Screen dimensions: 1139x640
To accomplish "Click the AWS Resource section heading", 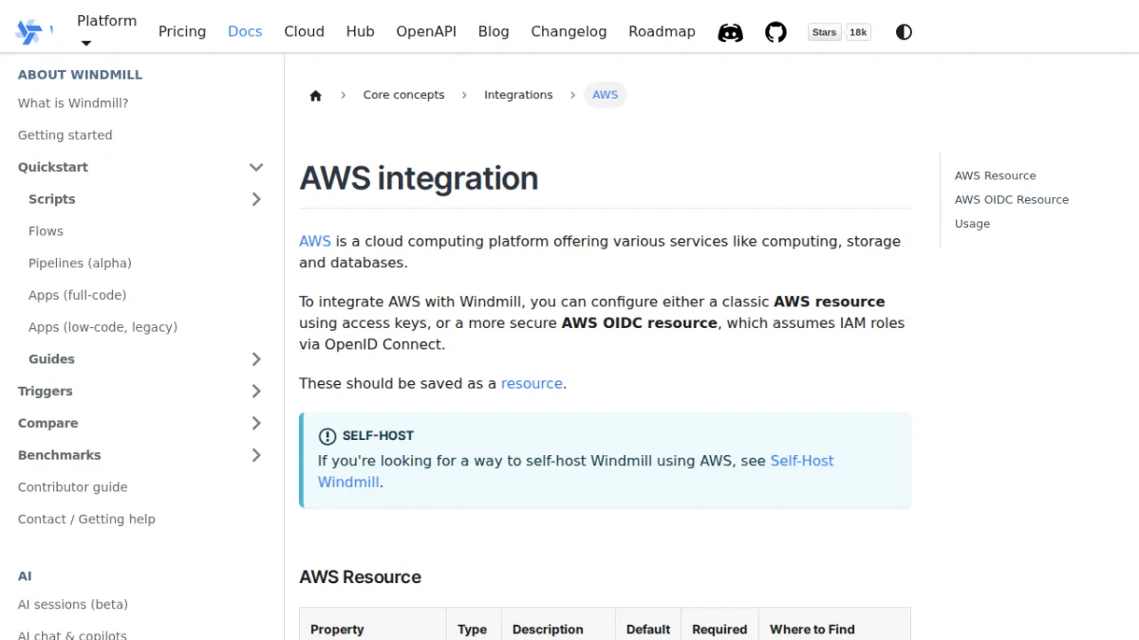I will click(360, 577).
